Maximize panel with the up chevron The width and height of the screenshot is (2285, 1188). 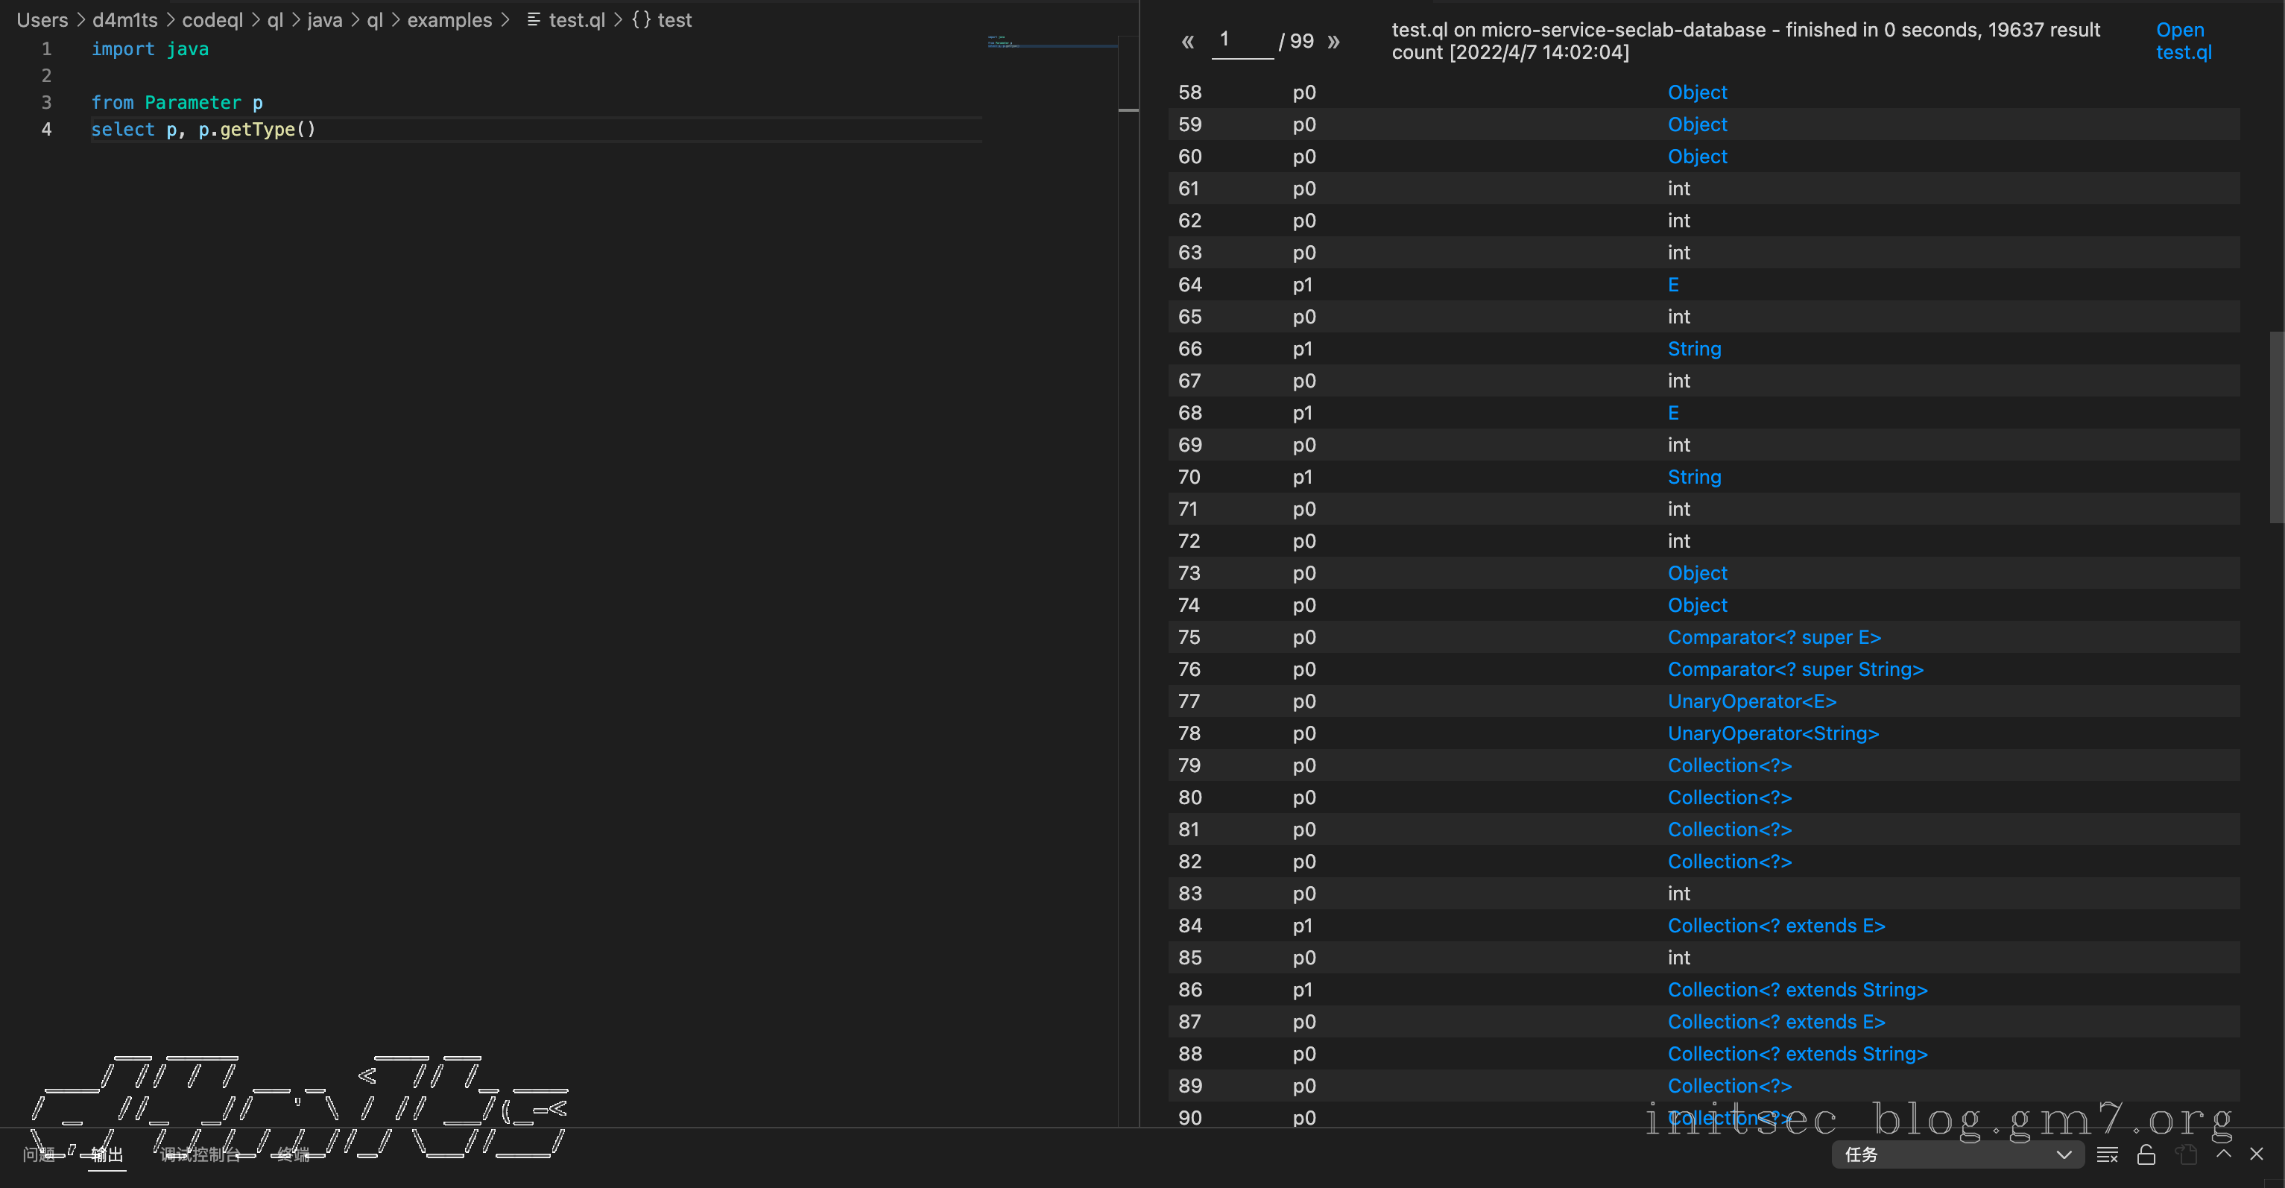click(x=2224, y=1154)
